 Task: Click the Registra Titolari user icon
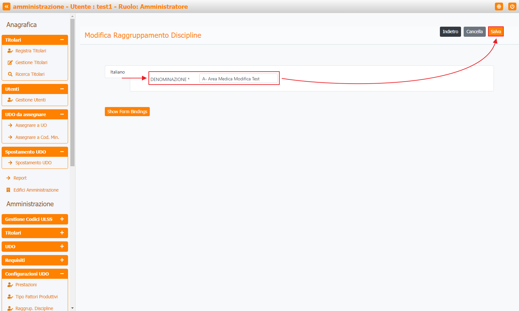[10, 51]
